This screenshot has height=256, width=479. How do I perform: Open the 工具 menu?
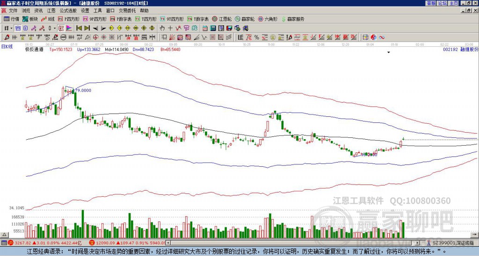[98, 11]
